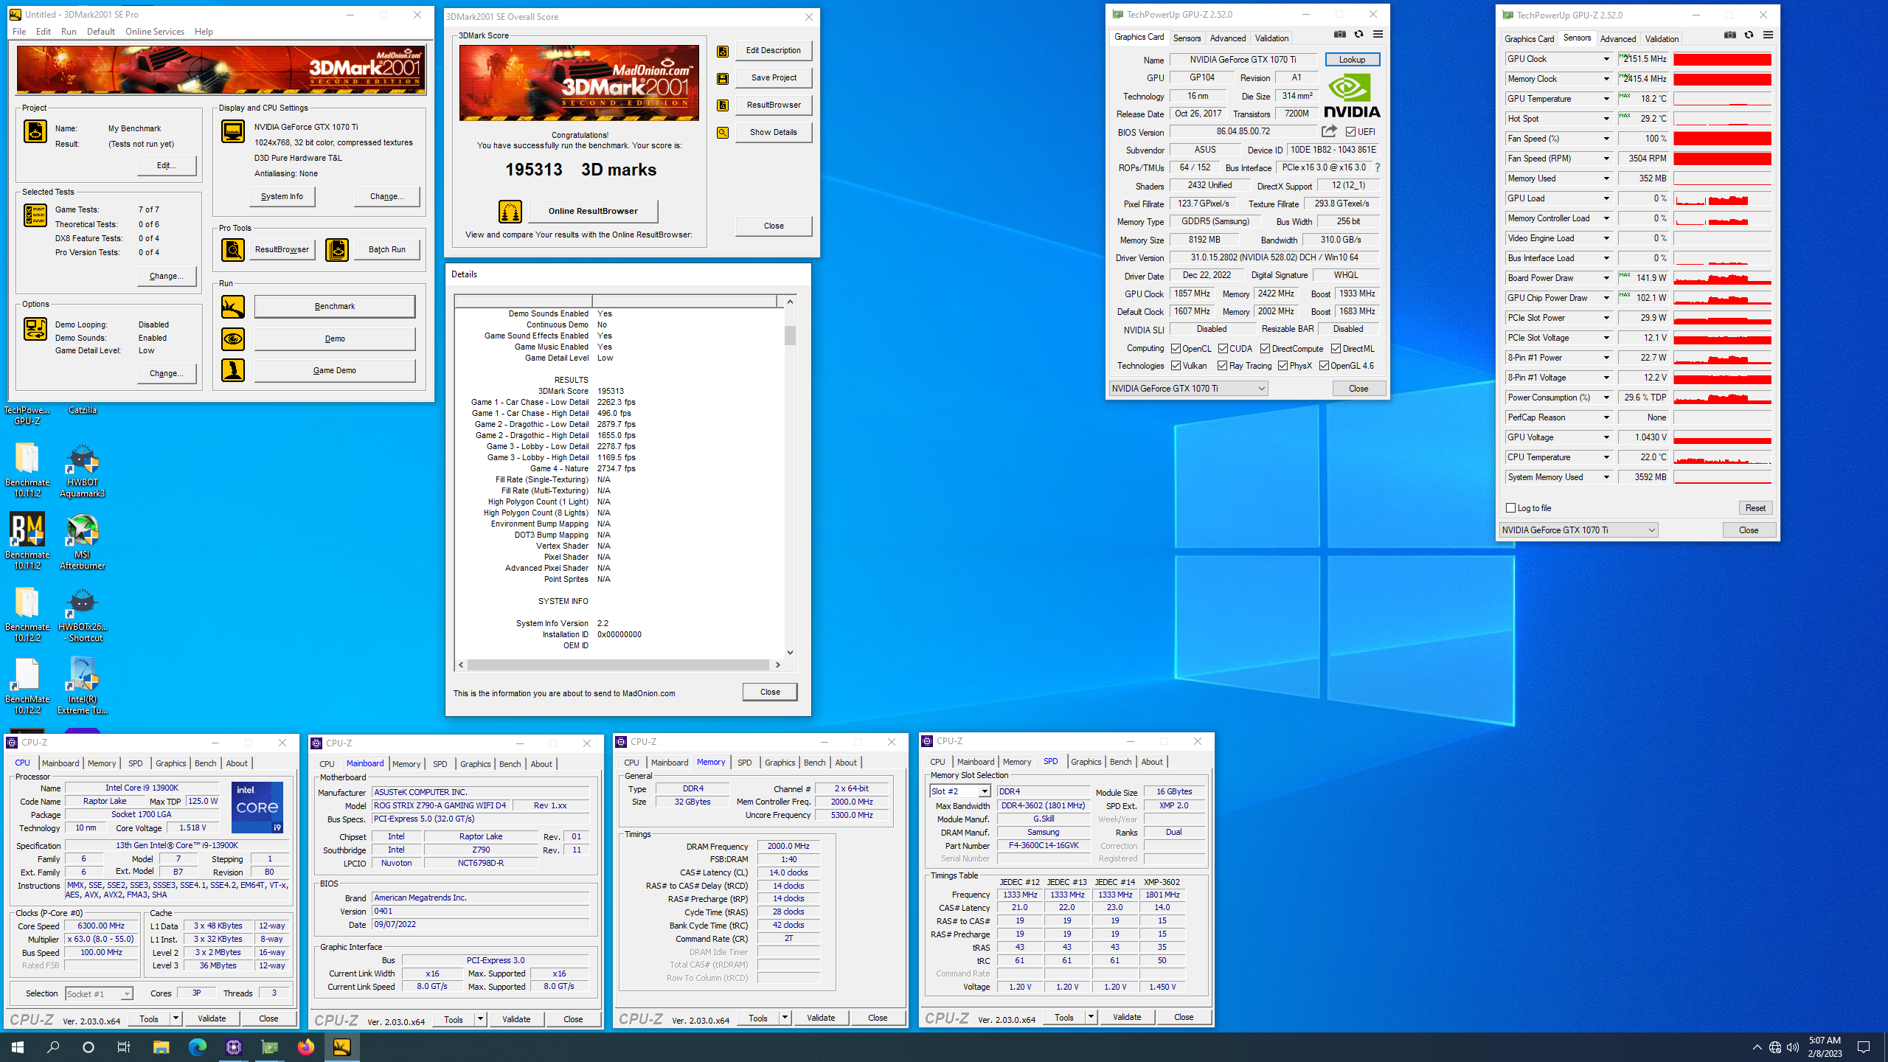Viewport: 1888px width, 1062px height.
Task: Click the Fan Speed (%) red graph bar
Action: tap(1722, 139)
